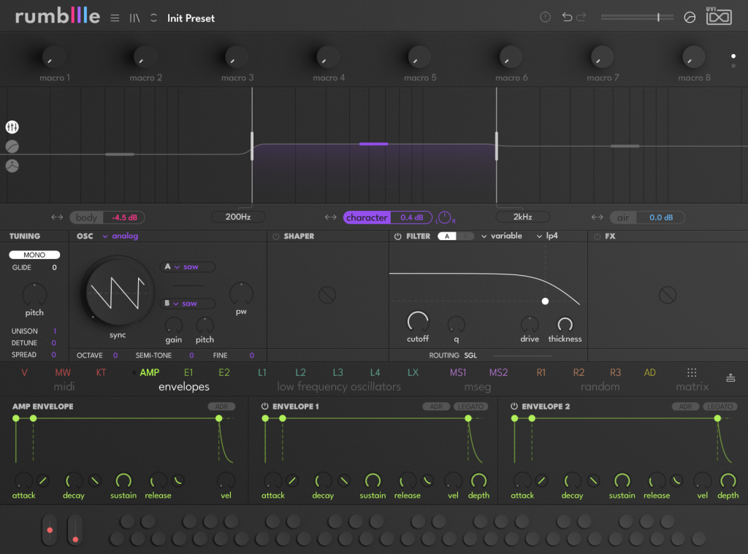The image size is (748, 554).
Task: Toggle LEGATO on ENVELOPE 2
Action: pyautogui.click(x=720, y=407)
